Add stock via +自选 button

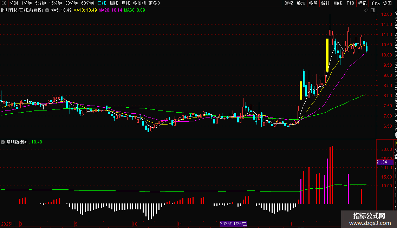pyautogui.click(x=375, y=3)
